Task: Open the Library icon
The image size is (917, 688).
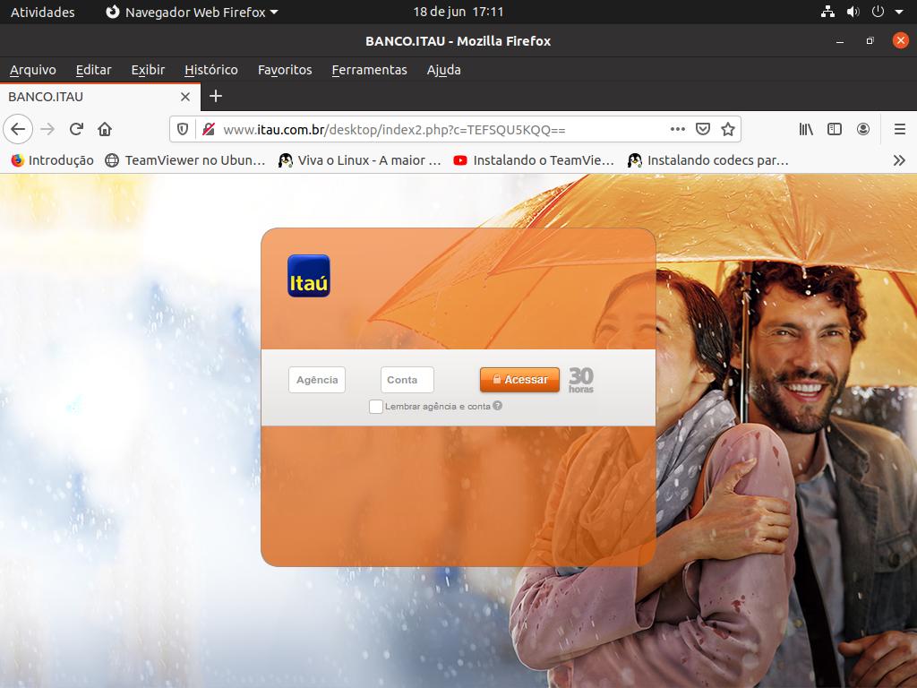Action: pyautogui.click(x=806, y=129)
